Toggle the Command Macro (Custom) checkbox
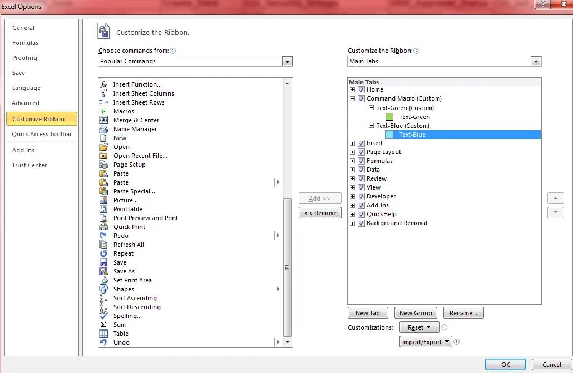The width and height of the screenshot is (573, 373). (x=361, y=98)
